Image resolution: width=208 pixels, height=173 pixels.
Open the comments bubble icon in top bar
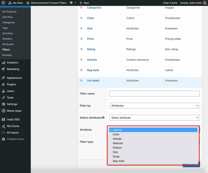tap(71, 3)
